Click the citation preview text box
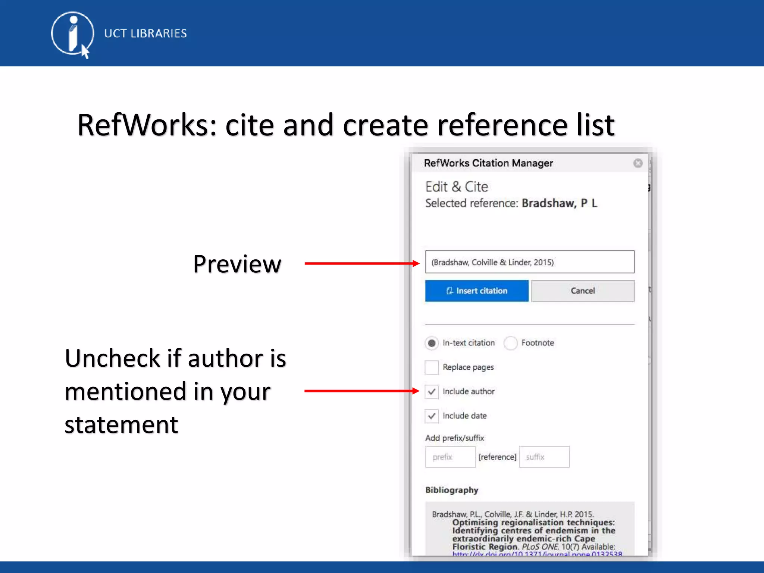The image size is (764, 573). point(530,262)
